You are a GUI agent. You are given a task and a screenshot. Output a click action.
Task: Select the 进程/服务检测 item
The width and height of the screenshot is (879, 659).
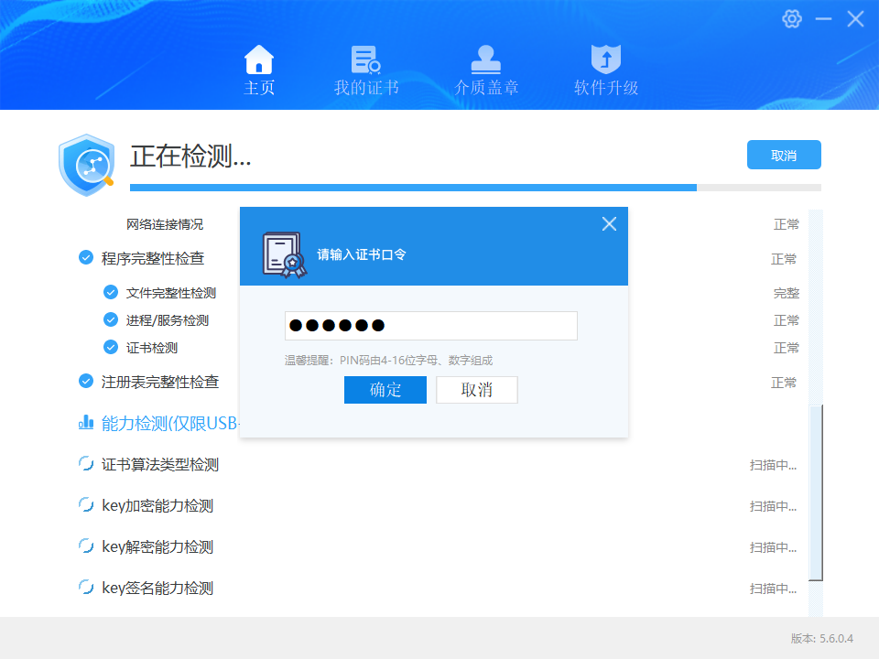(x=167, y=320)
